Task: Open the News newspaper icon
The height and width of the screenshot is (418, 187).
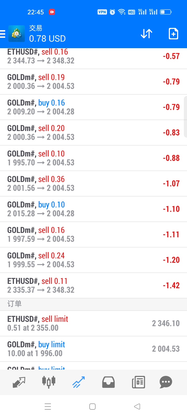Action: (138, 382)
